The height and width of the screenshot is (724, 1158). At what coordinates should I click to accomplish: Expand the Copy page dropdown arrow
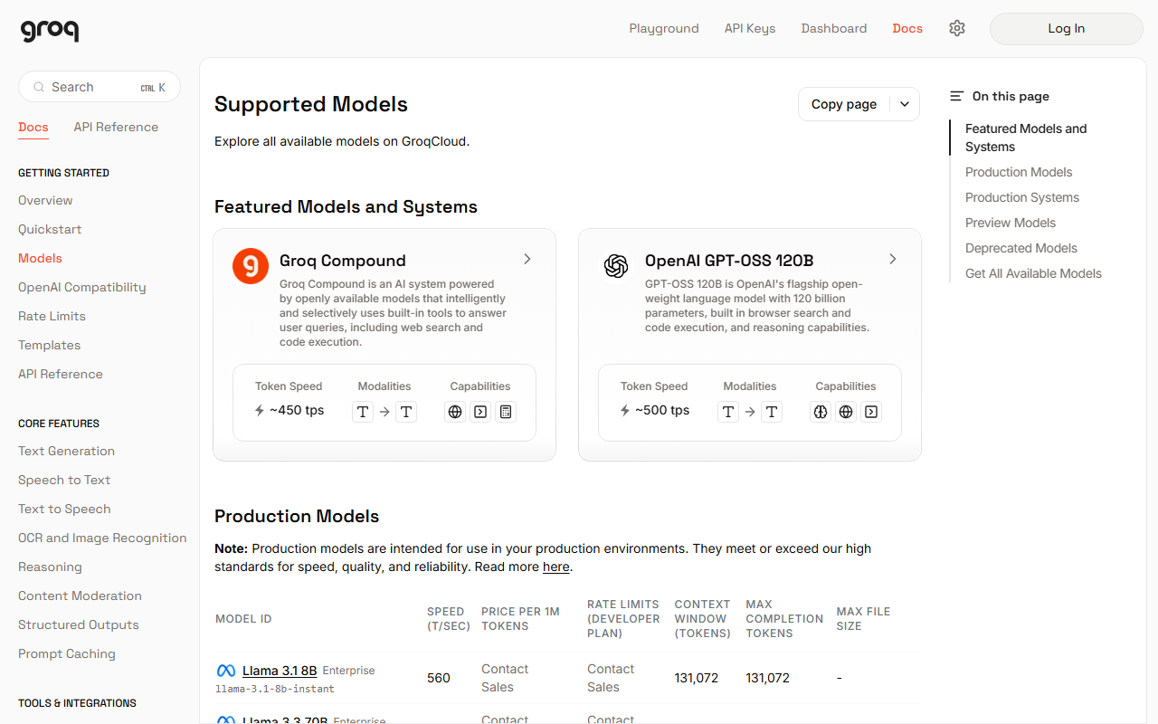(x=905, y=104)
